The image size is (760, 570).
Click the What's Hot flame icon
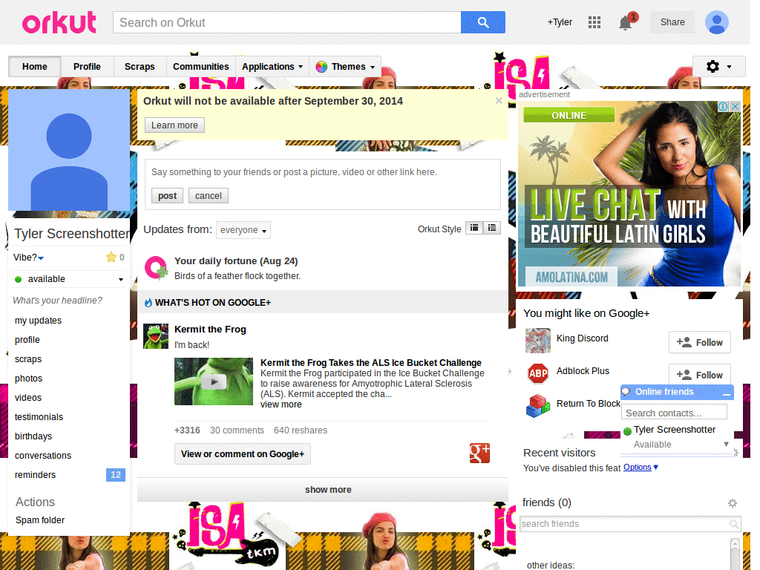(148, 303)
